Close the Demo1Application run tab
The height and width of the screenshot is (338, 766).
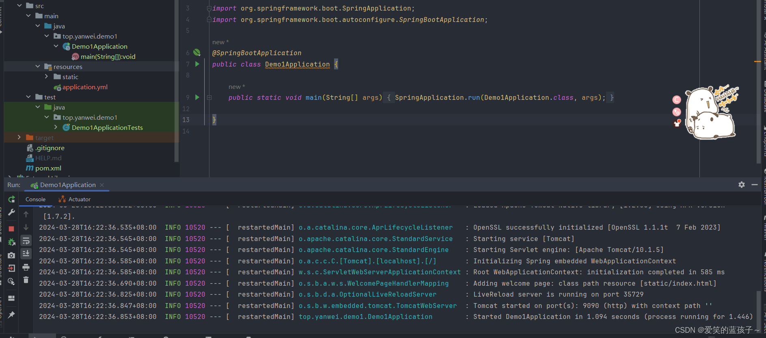102,185
